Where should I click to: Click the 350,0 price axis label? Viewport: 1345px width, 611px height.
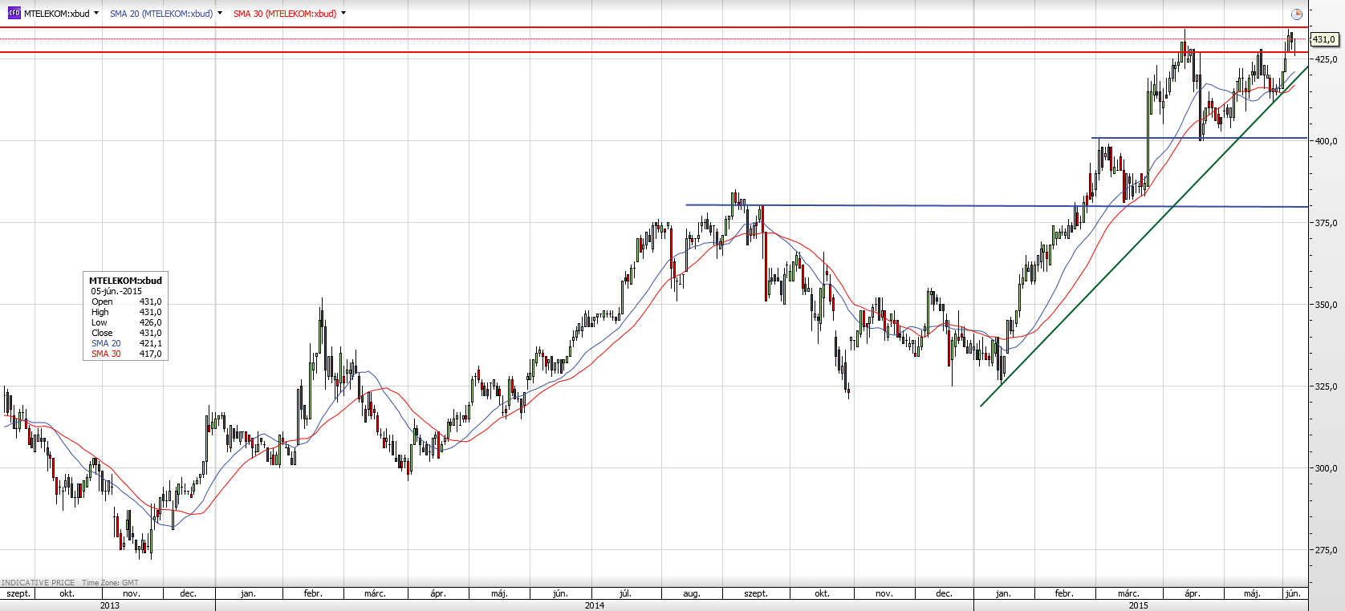[1326, 305]
